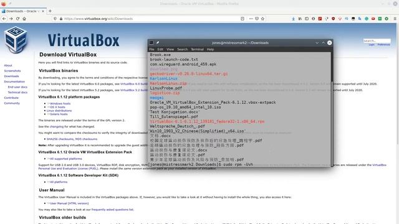This screenshot has height=224, width=399.
Task: Open Terminal menu in terminal window
Action: point(197,49)
